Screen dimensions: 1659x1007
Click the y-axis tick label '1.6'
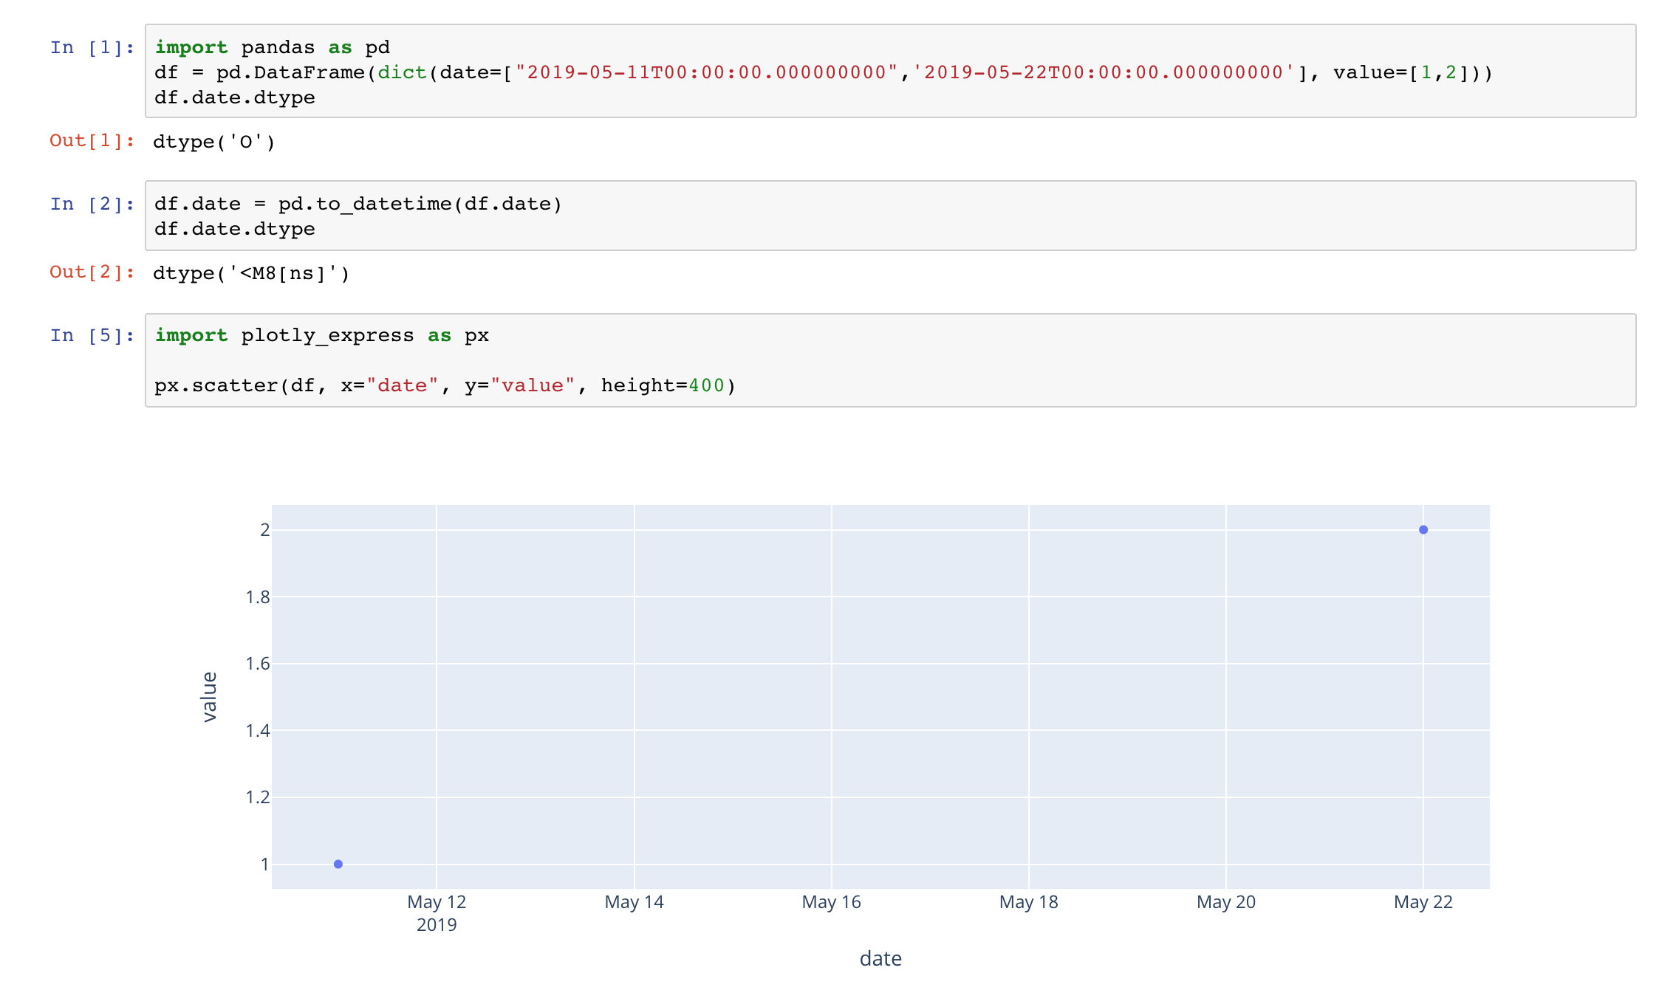click(258, 663)
